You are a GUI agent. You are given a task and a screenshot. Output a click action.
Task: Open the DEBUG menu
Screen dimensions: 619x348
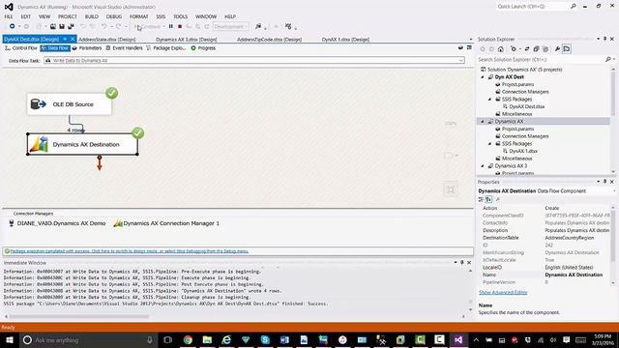click(114, 16)
